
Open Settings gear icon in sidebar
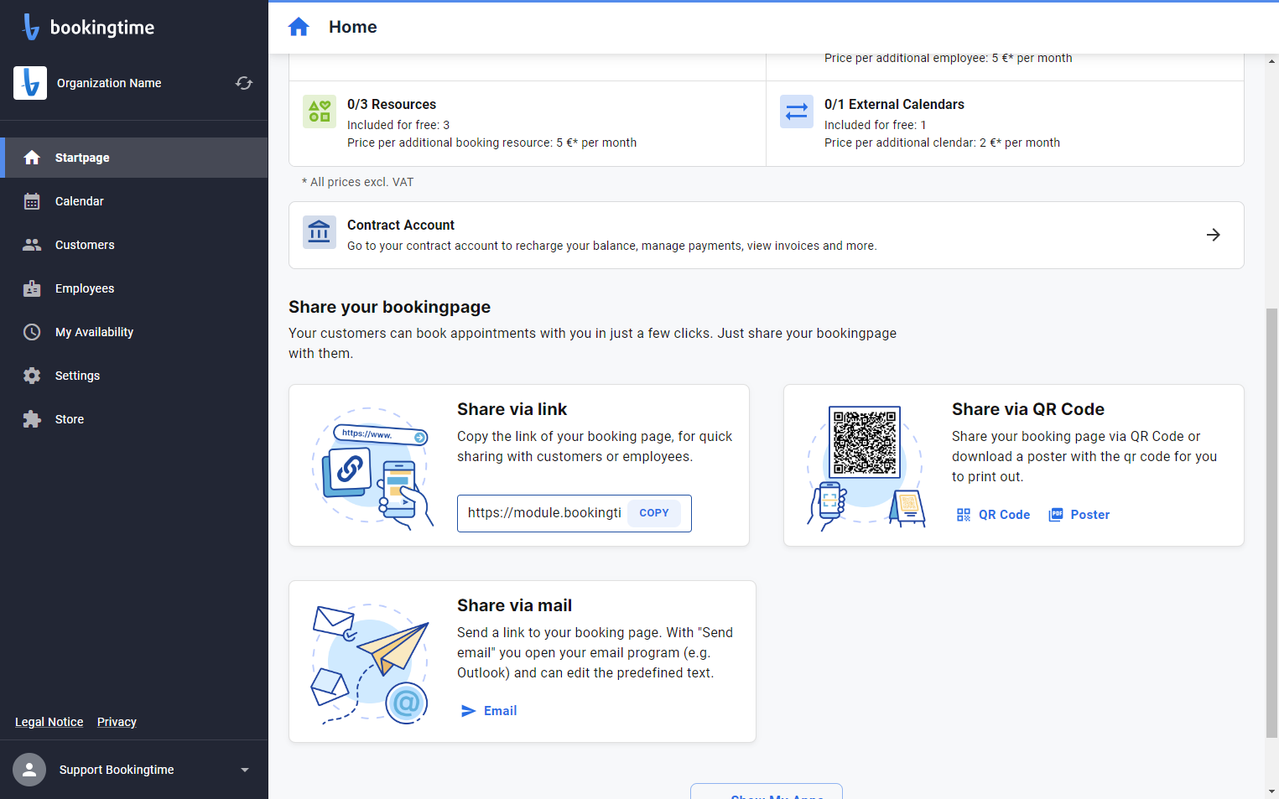point(32,376)
